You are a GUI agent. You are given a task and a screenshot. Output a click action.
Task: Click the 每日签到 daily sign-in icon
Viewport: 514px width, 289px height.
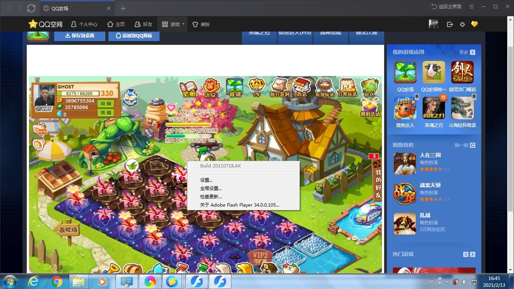[279, 88]
